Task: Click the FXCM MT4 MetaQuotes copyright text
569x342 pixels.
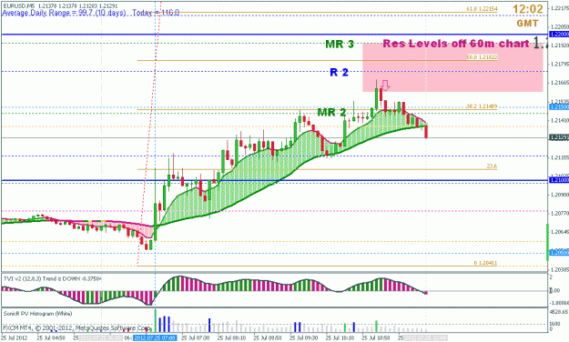Action: click(x=76, y=328)
